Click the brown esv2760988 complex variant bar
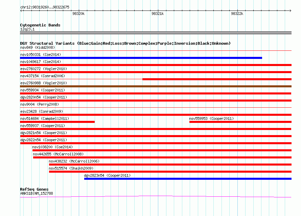This screenshot has height=216, width=301. pos(156,86)
